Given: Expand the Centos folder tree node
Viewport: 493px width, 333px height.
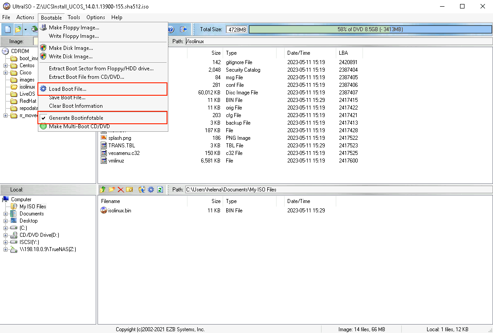Looking at the screenshot, I should [6, 66].
